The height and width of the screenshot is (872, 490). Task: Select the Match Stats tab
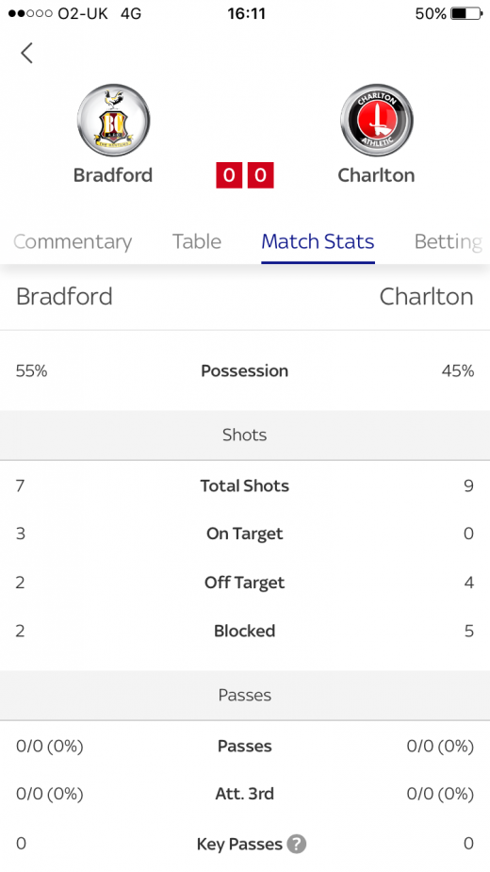pyautogui.click(x=318, y=241)
